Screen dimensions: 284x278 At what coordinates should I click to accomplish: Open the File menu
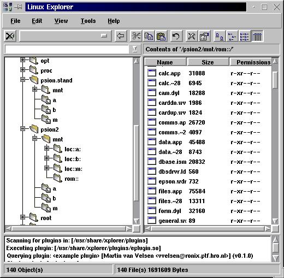pos(15,21)
